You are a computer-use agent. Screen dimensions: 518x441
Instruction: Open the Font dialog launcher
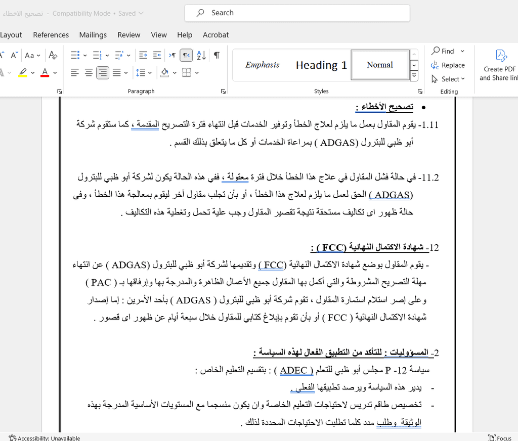click(x=60, y=91)
